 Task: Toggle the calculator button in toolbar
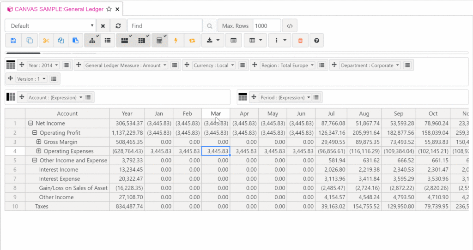(159, 41)
